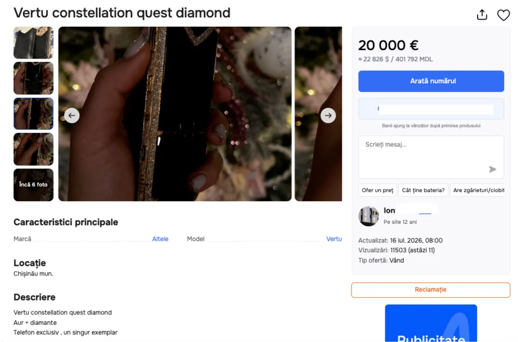
Task: Click the send message arrow icon
Action: pyautogui.click(x=493, y=169)
